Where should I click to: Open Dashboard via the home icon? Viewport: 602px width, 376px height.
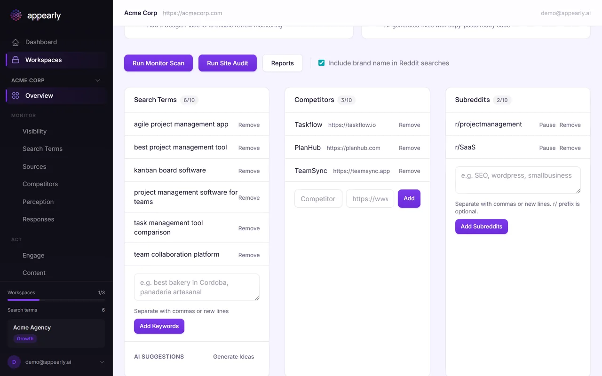pyautogui.click(x=16, y=42)
